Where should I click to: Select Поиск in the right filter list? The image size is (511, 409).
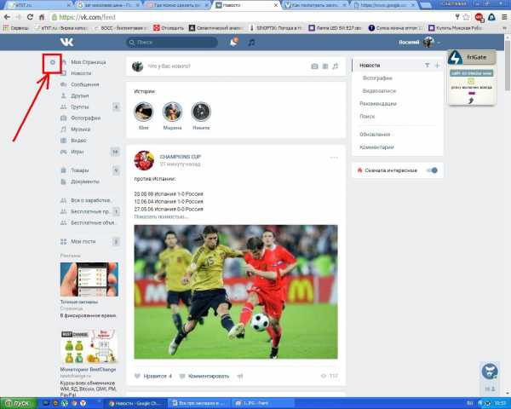[x=367, y=116]
